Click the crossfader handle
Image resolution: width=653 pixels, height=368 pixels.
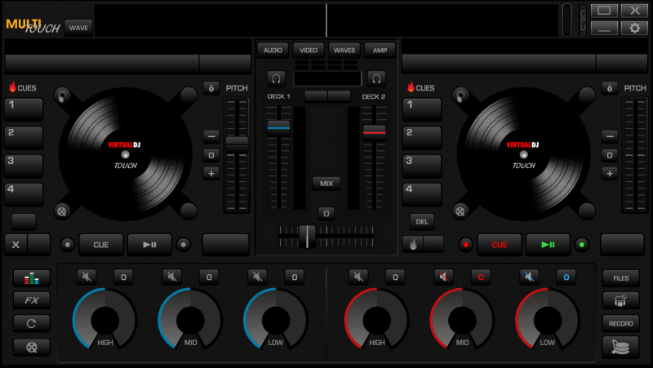pyautogui.click(x=308, y=237)
